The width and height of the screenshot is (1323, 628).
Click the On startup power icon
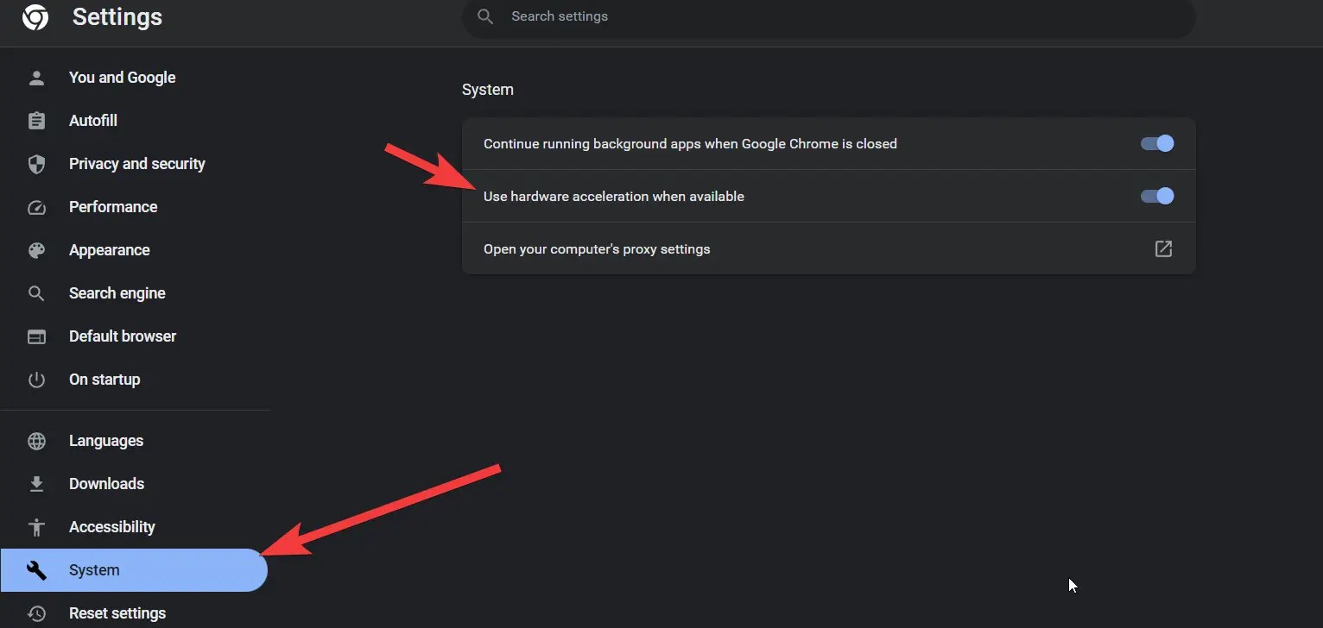click(x=36, y=380)
